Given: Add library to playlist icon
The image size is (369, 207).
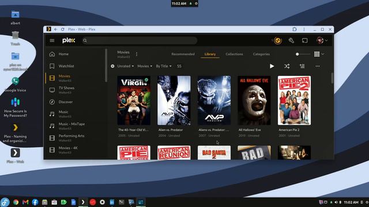Looking at the screenshot, I should [302, 66].
